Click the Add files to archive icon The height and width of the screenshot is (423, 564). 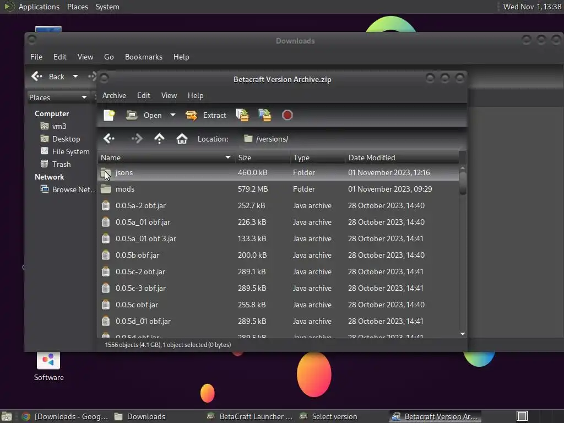[242, 115]
